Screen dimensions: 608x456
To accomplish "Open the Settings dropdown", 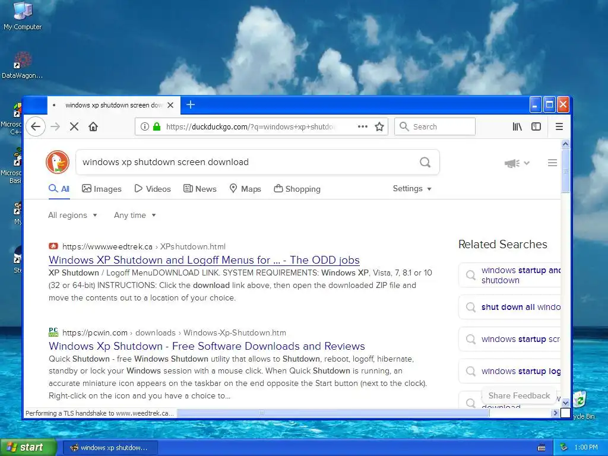I will pyautogui.click(x=412, y=188).
